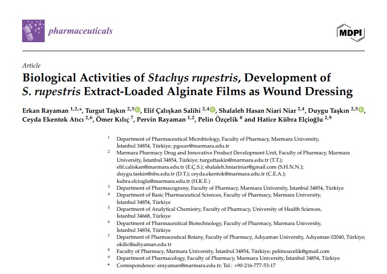Image resolution: width=387 pixels, height=274 pixels.
Task: Click the 'Article' type label
Action: click(x=31, y=66)
